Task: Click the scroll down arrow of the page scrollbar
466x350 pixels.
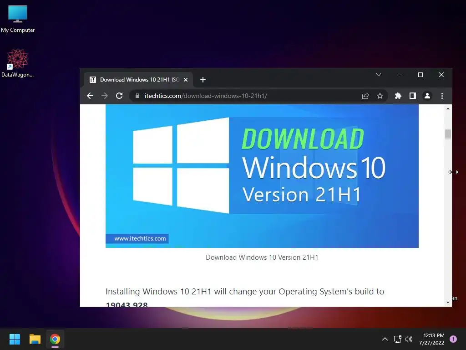Action: 448,303
